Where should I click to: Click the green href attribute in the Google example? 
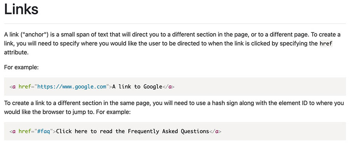point(25,87)
